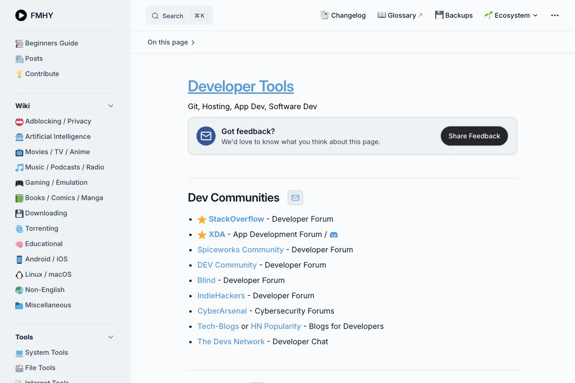Click the Contribute lightbulb icon
Image resolution: width=575 pixels, height=383 pixels.
pyautogui.click(x=19, y=74)
